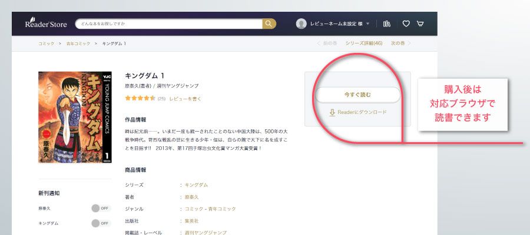
Task: Go to コミック breadcrumb
Action: pyautogui.click(x=47, y=43)
